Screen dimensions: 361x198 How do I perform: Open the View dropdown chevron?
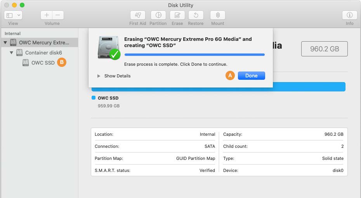point(19,16)
